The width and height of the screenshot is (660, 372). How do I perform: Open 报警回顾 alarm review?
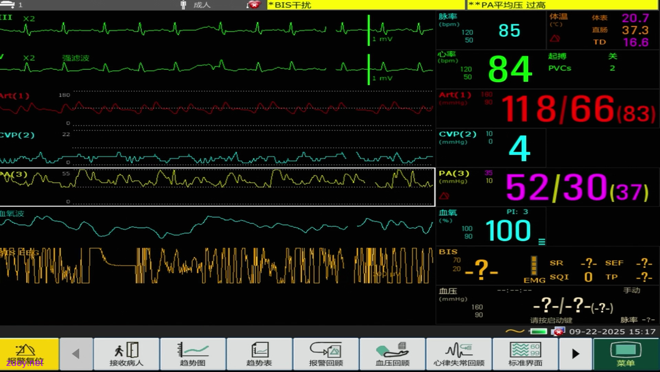326,354
